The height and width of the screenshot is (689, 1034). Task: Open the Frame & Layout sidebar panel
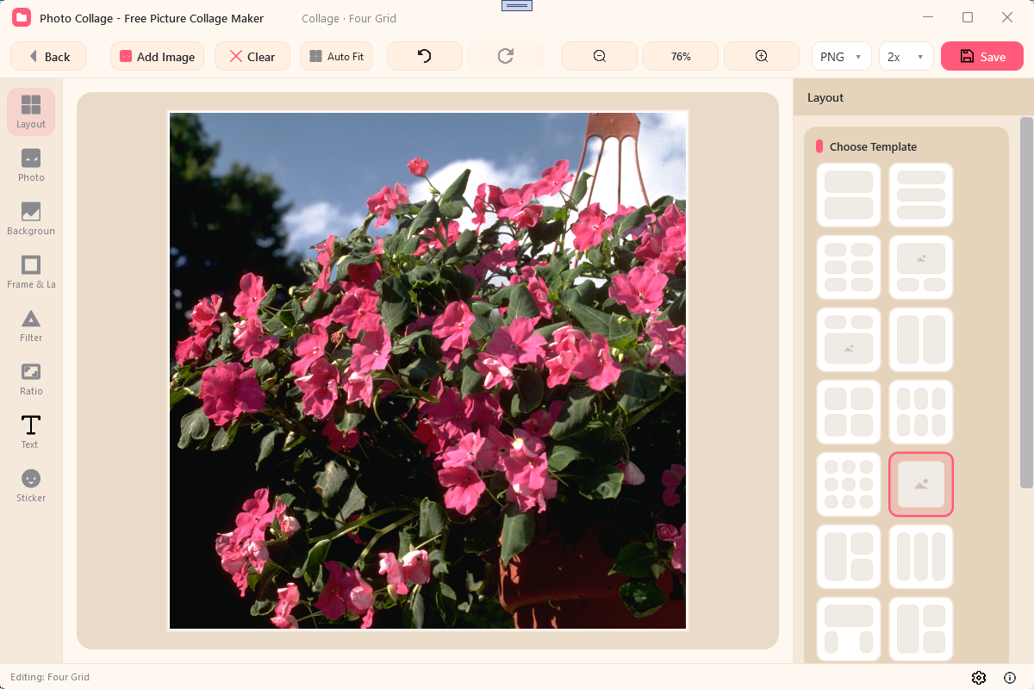[x=31, y=272]
